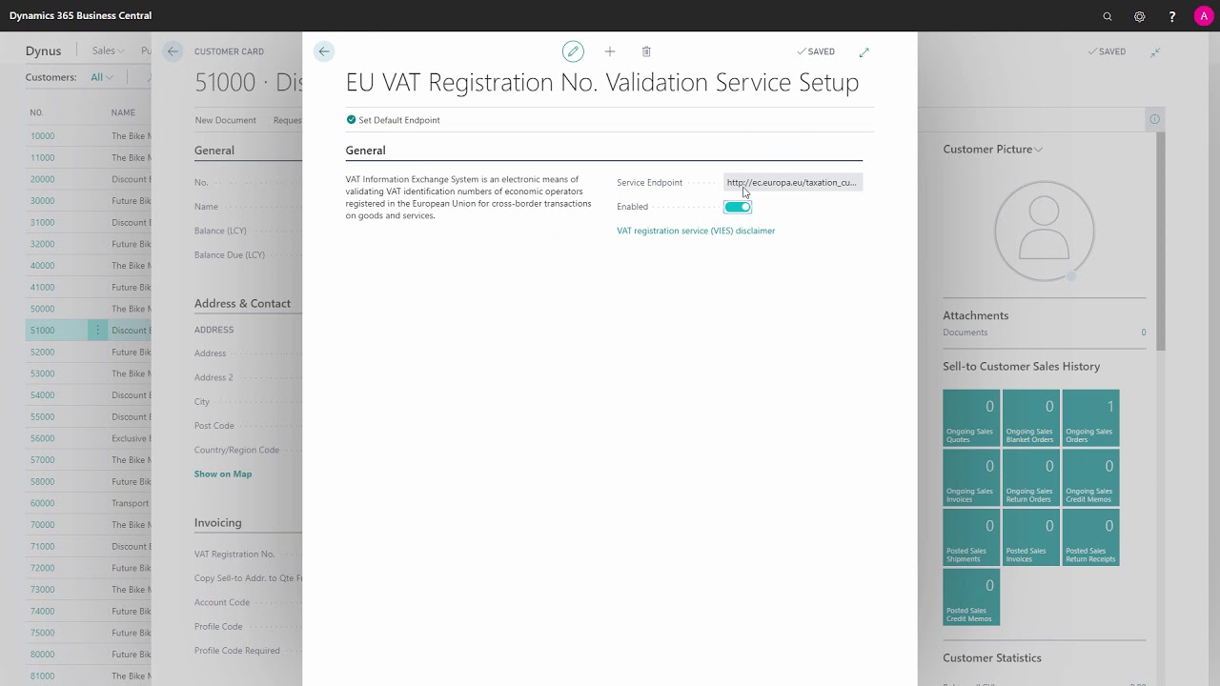This screenshot has height=686, width=1220.
Task: Click the Service Endpoint URL field
Action: point(792,182)
